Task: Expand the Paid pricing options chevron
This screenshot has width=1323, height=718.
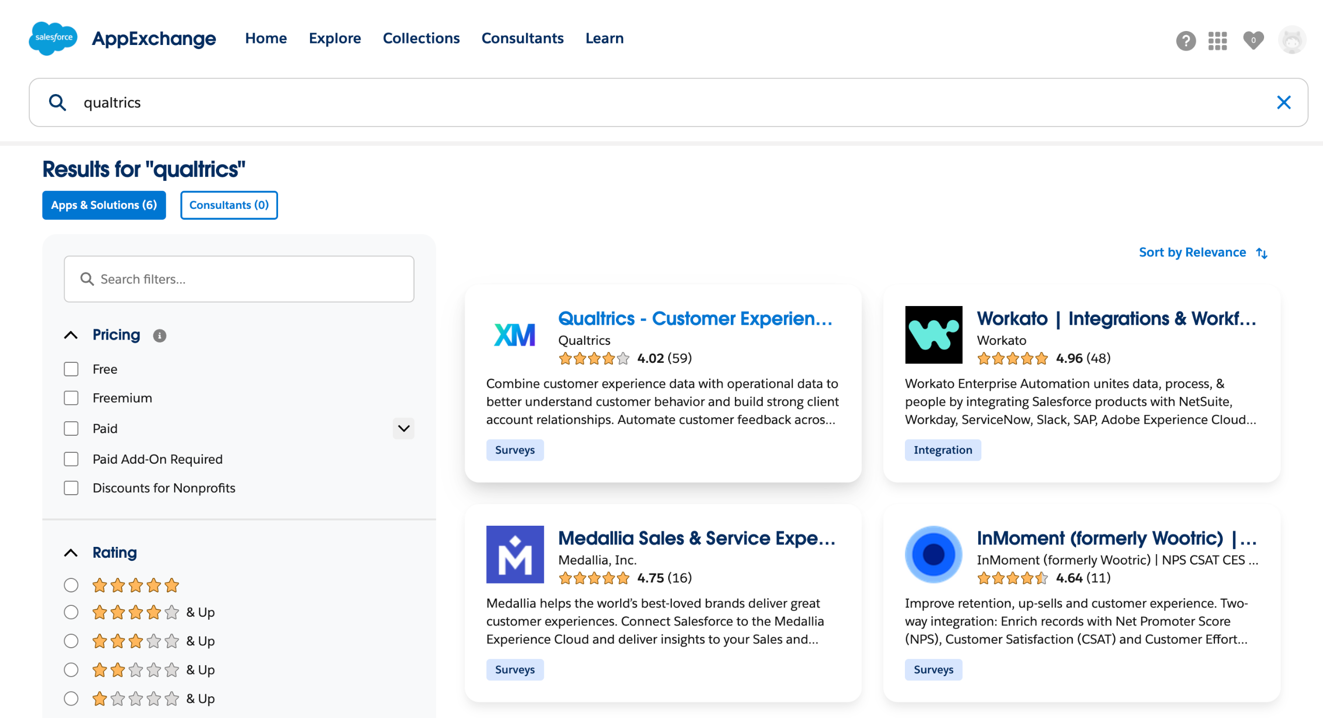Action: click(x=404, y=429)
